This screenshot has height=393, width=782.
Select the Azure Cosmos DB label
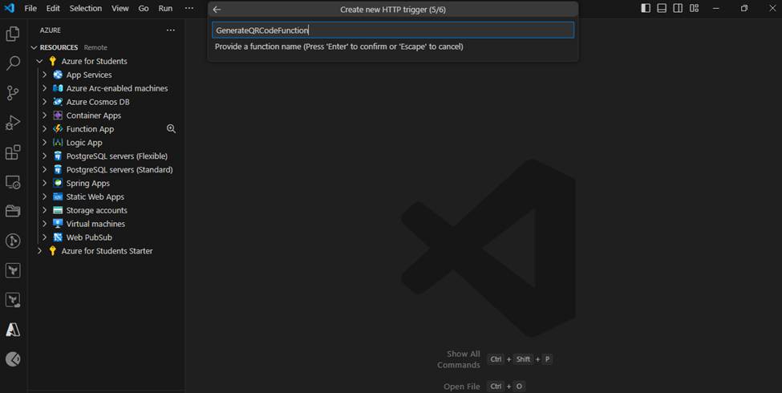(98, 102)
